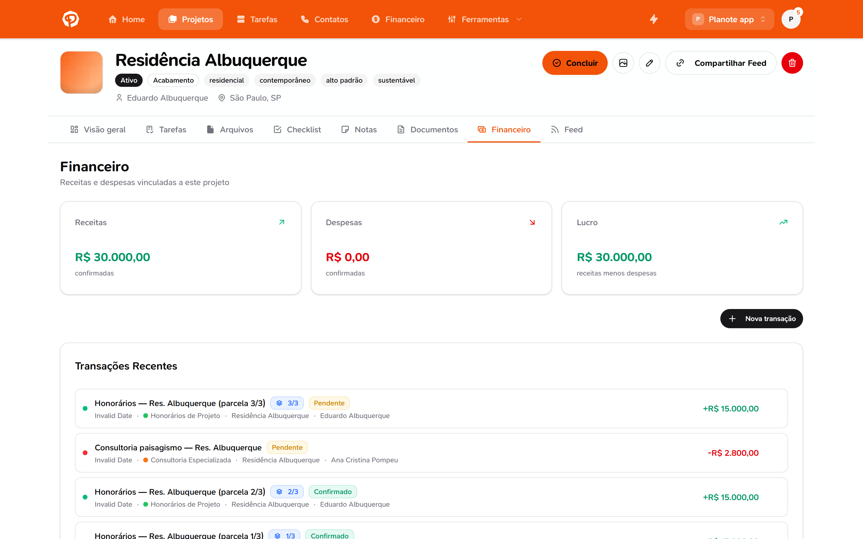Select the project Financeiro tab

[504, 129]
